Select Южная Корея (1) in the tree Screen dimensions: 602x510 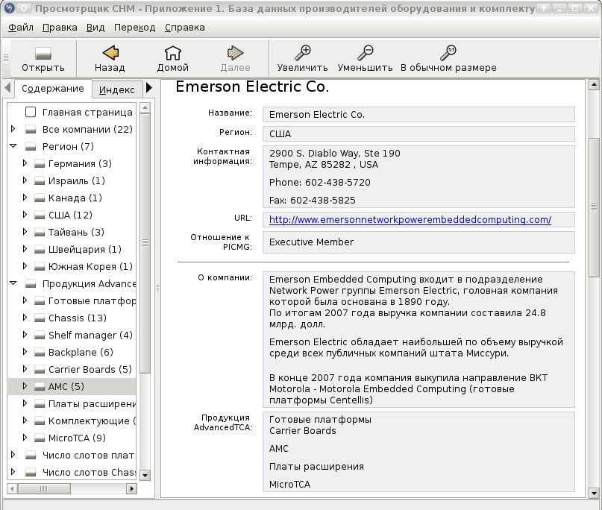tap(90, 267)
